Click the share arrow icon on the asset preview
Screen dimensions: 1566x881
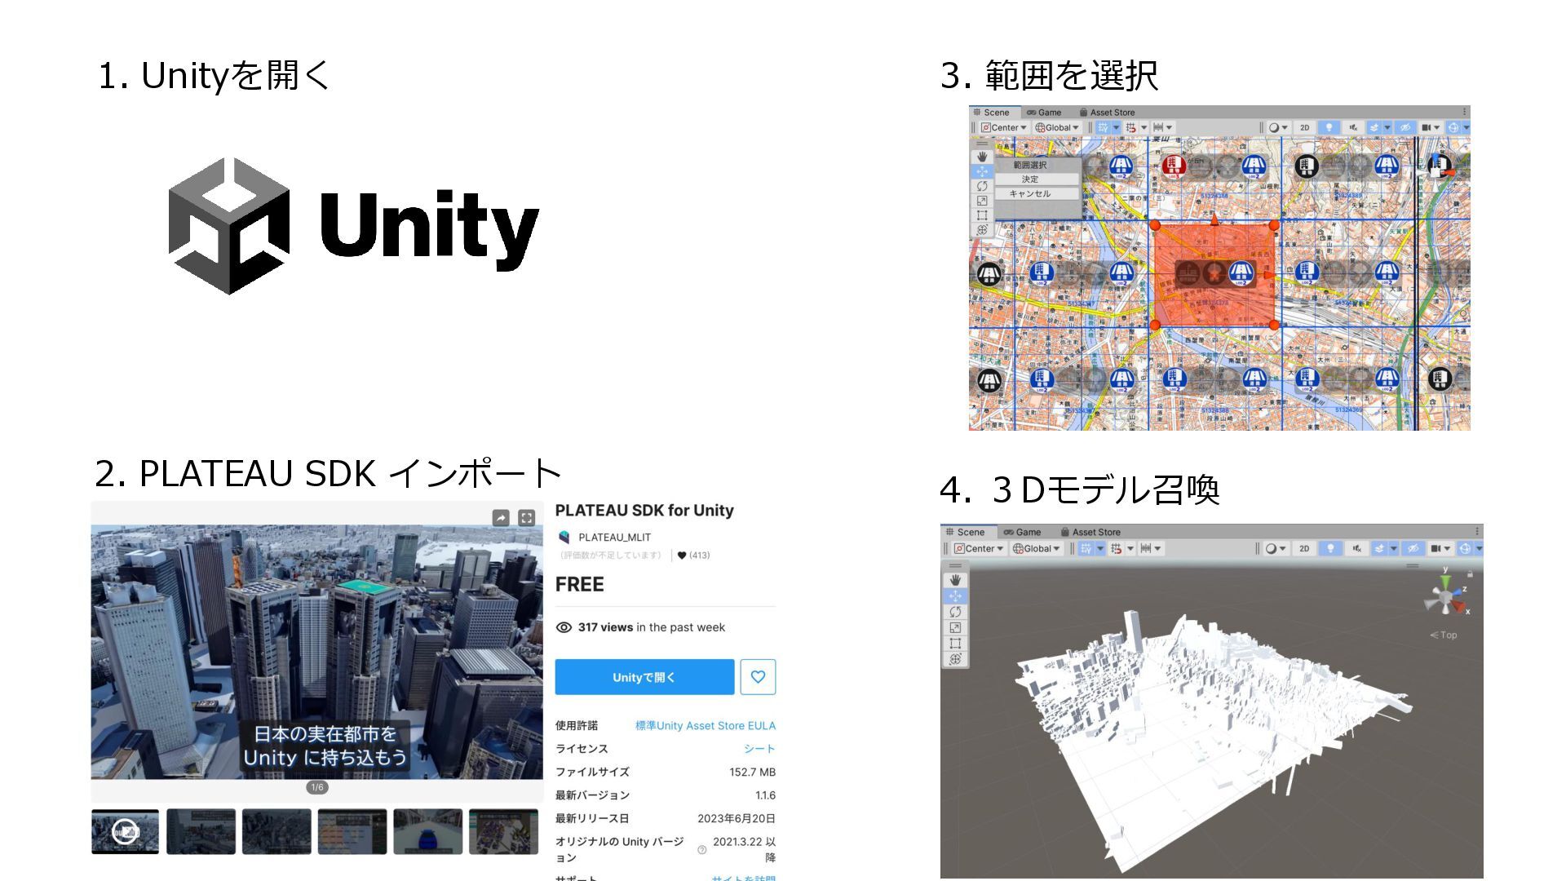pos(501,518)
